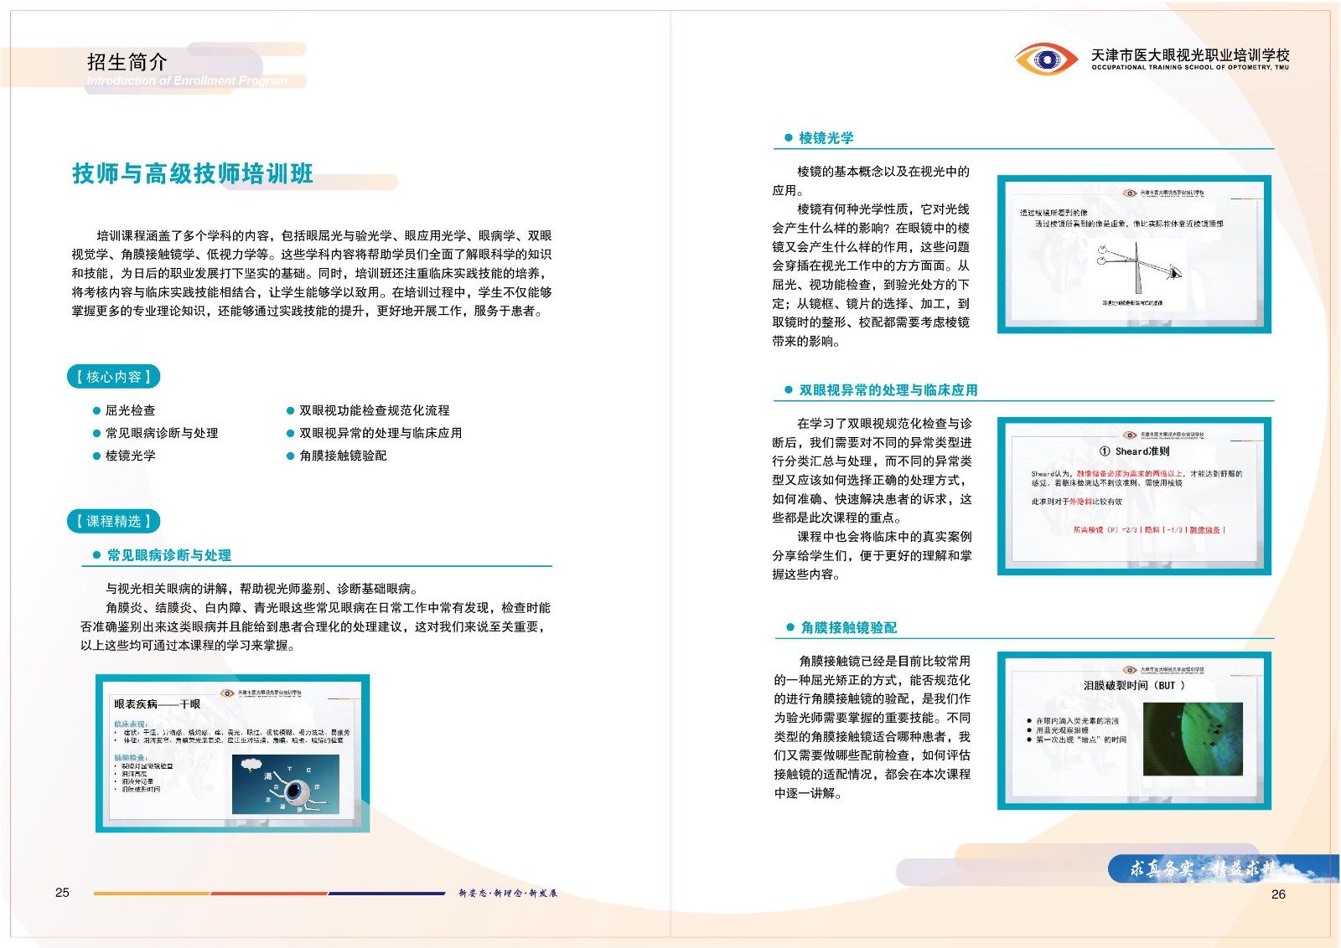
Task: Click the school name '天津市医大眼视光职业培训学校'
Action: coord(1190,54)
